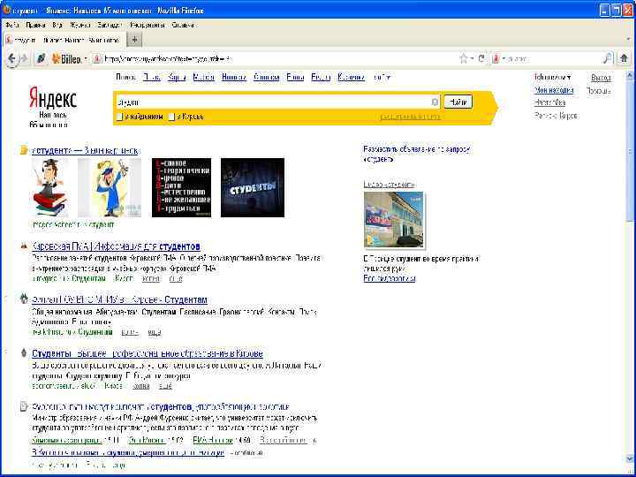Open the search engine selector dropdown
This screenshot has width=636, height=477.
(503, 59)
